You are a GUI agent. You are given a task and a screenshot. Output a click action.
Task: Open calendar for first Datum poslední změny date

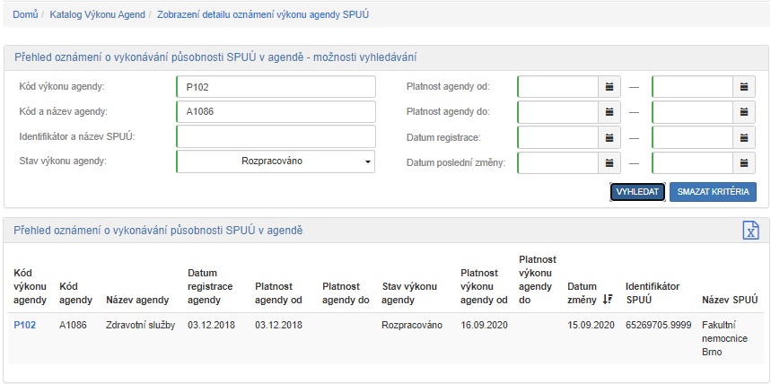click(609, 162)
